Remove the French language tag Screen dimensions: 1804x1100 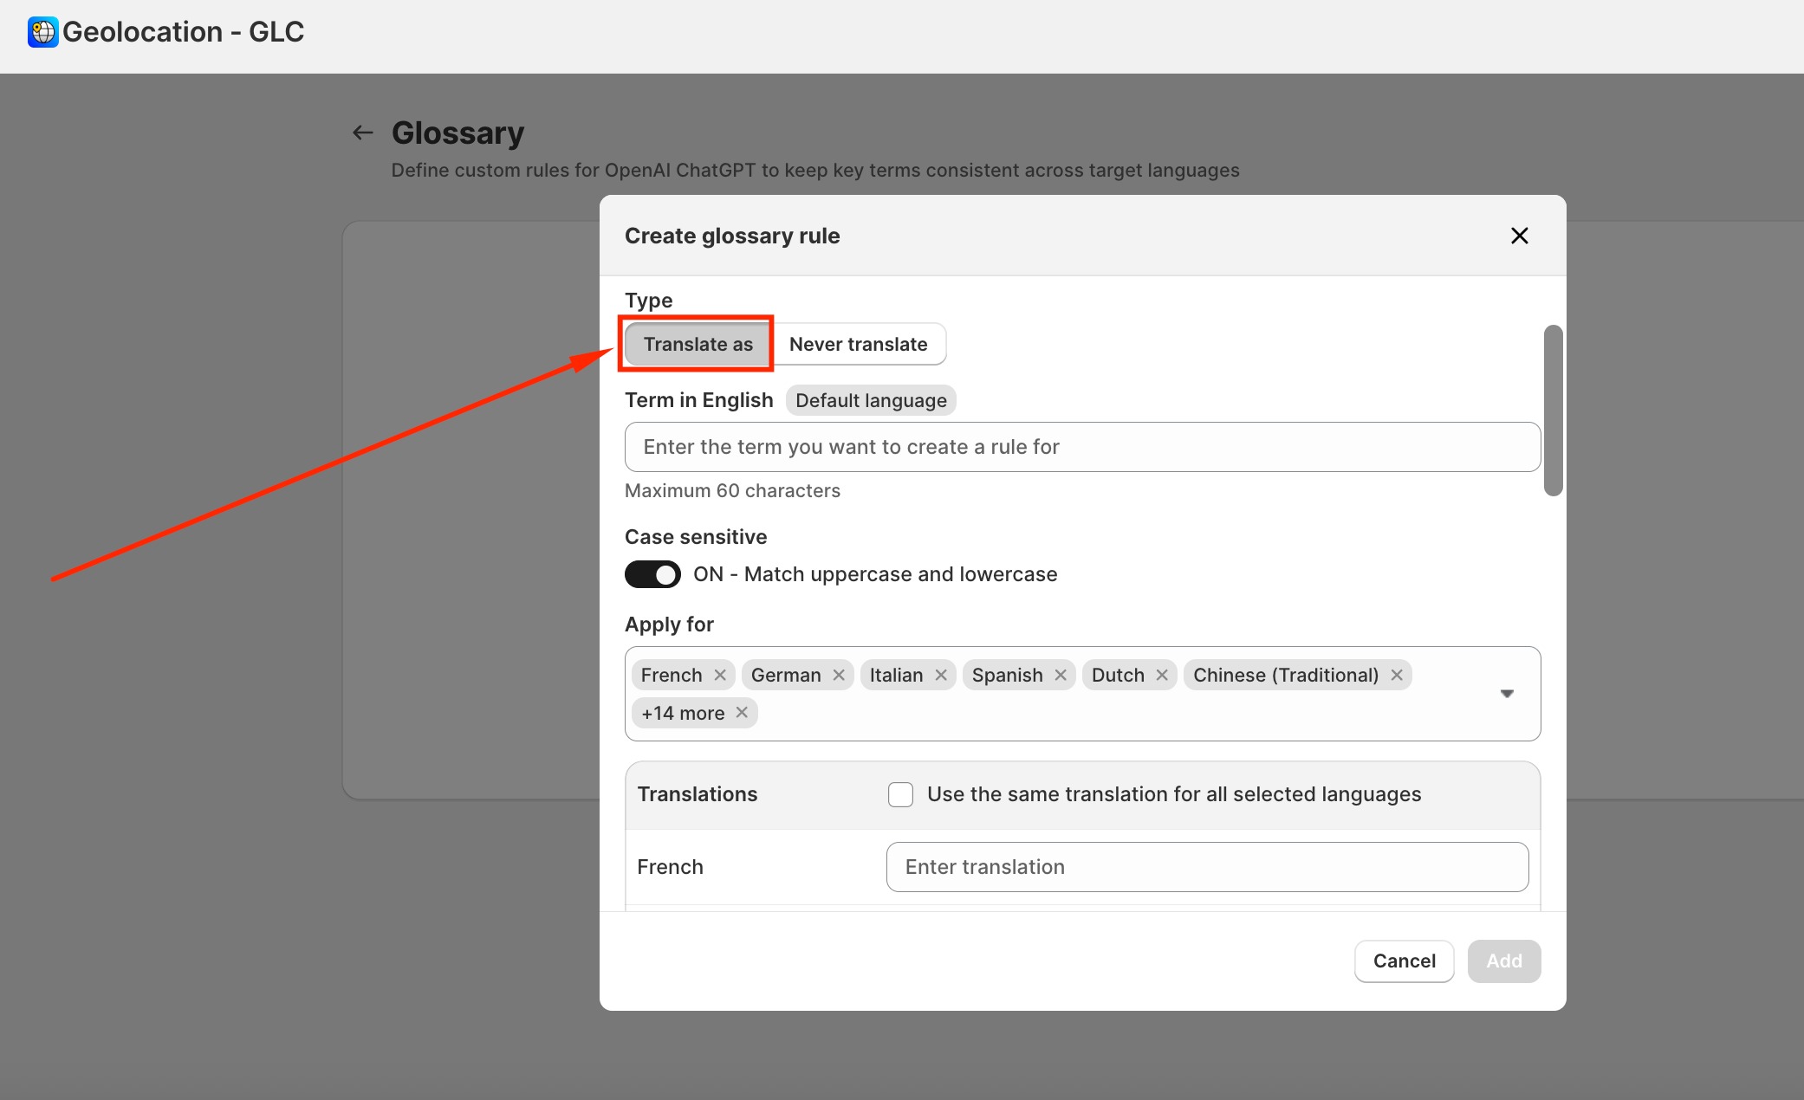[x=720, y=675]
